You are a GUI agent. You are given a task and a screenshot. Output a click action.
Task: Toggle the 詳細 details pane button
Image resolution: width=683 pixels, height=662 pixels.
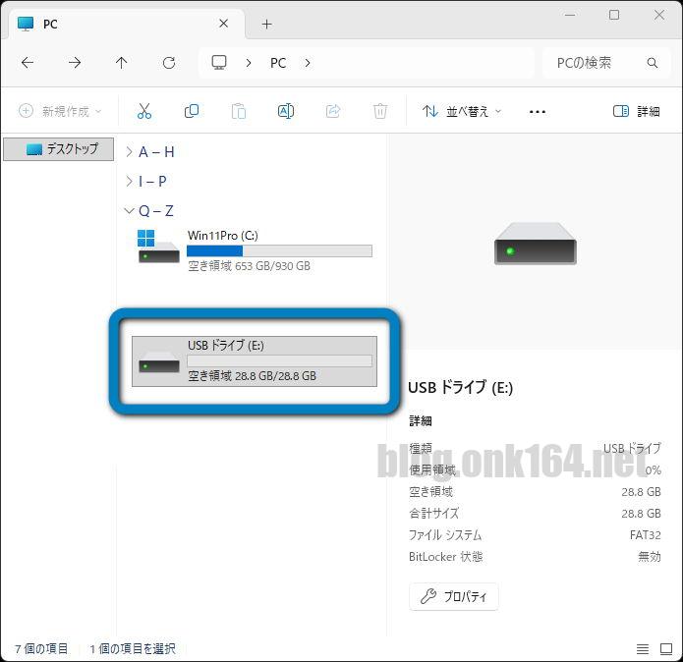pos(636,111)
